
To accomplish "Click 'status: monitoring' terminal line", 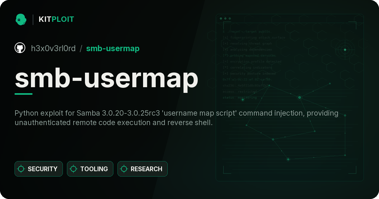I will pyautogui.click(x=240, y=98).
